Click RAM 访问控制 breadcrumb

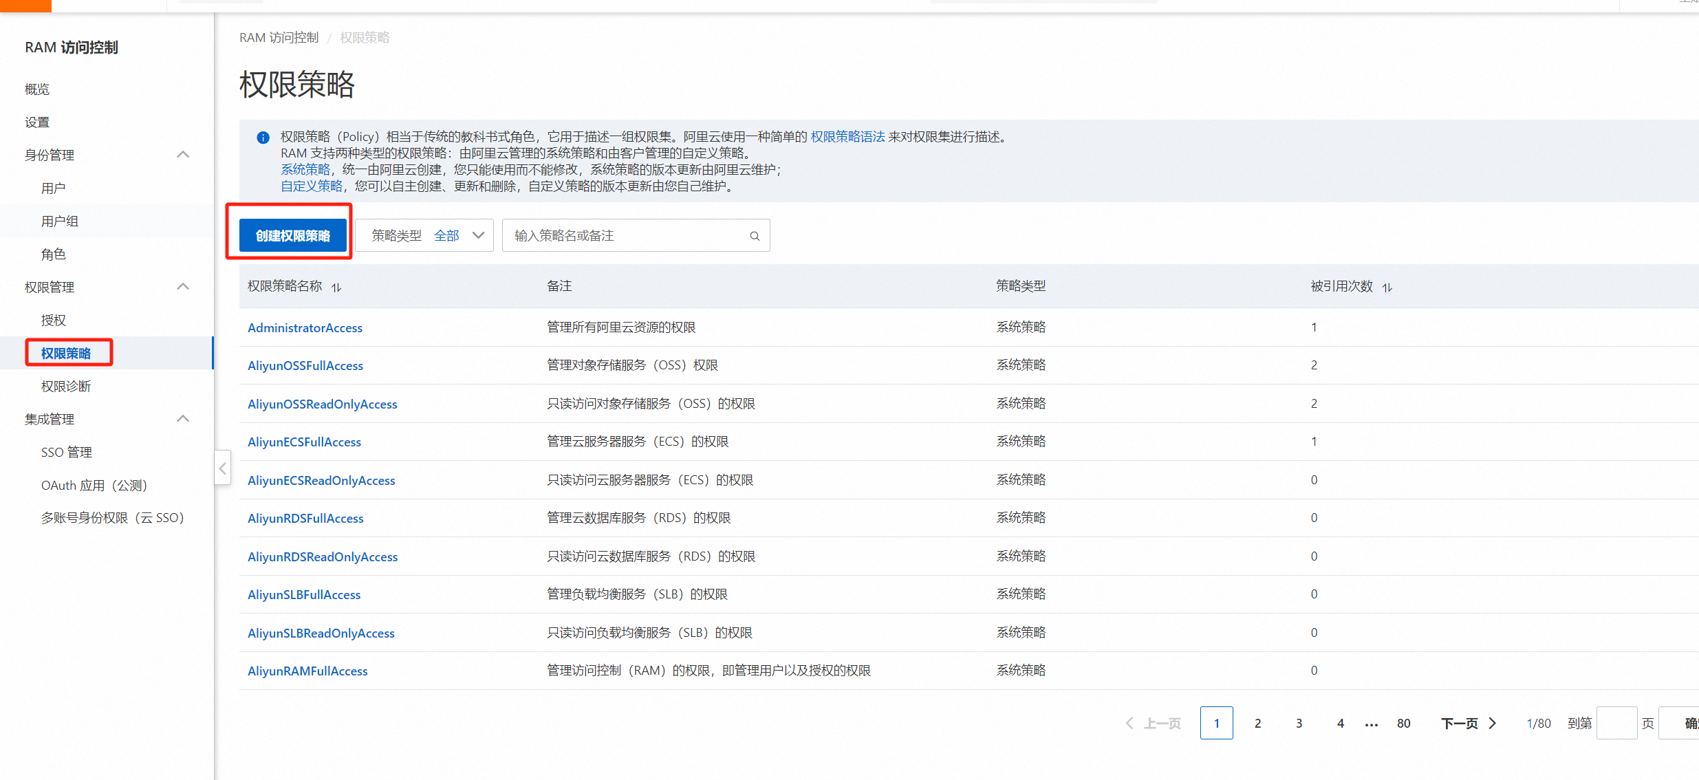point(279,38)
